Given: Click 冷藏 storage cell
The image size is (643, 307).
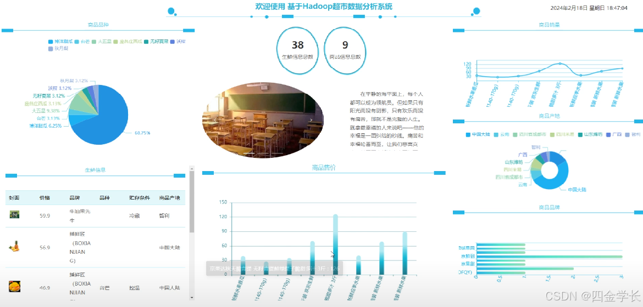Looking at the screenshot, I should tap(135, 215).
